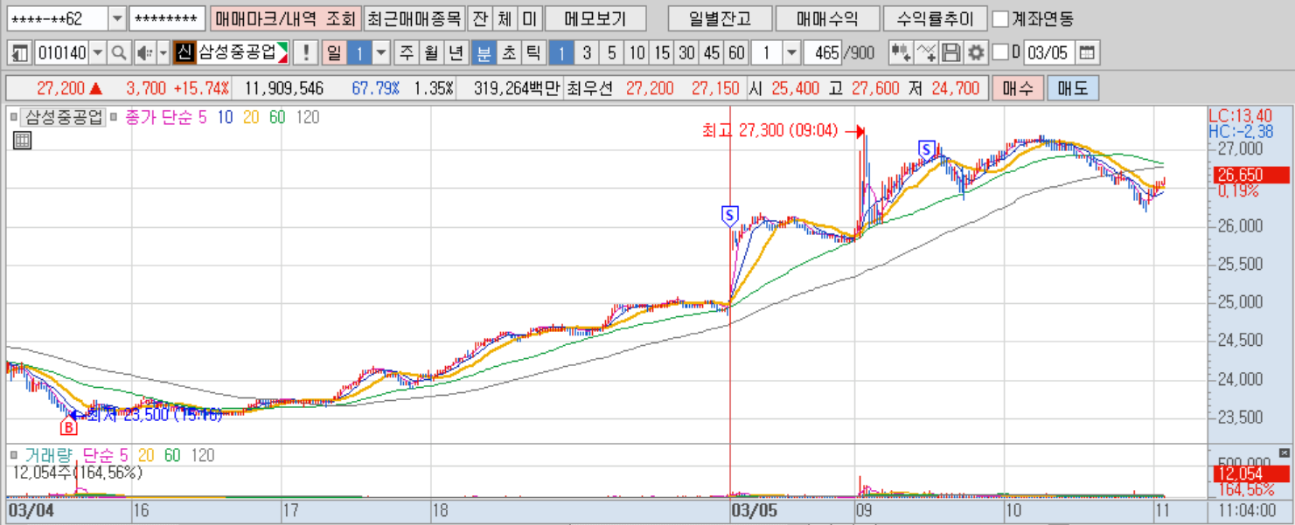This screenshot has height=525, width=1295.
Task: Select the 1-minute interval button
Action: coord(561,52)
